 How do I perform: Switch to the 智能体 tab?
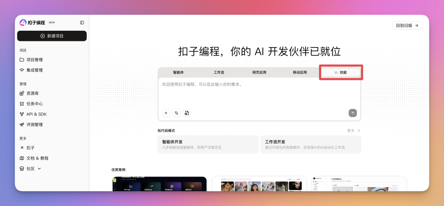[178, 72]
